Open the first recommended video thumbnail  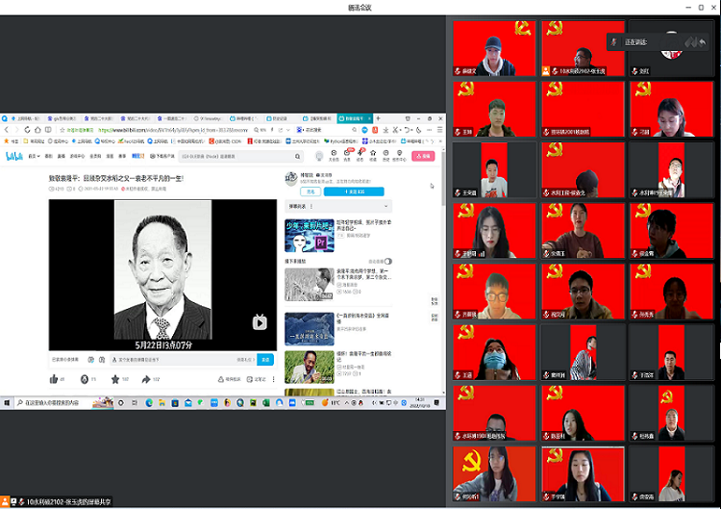point(309,234)
